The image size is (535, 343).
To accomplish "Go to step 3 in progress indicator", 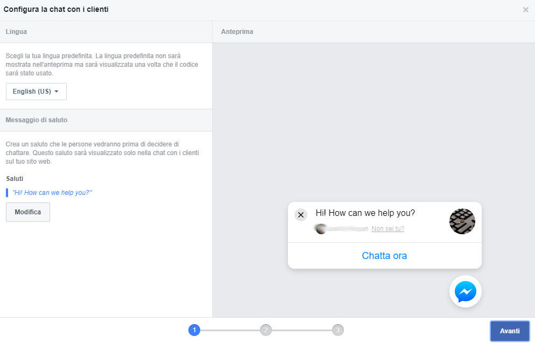I will (338, 330).
